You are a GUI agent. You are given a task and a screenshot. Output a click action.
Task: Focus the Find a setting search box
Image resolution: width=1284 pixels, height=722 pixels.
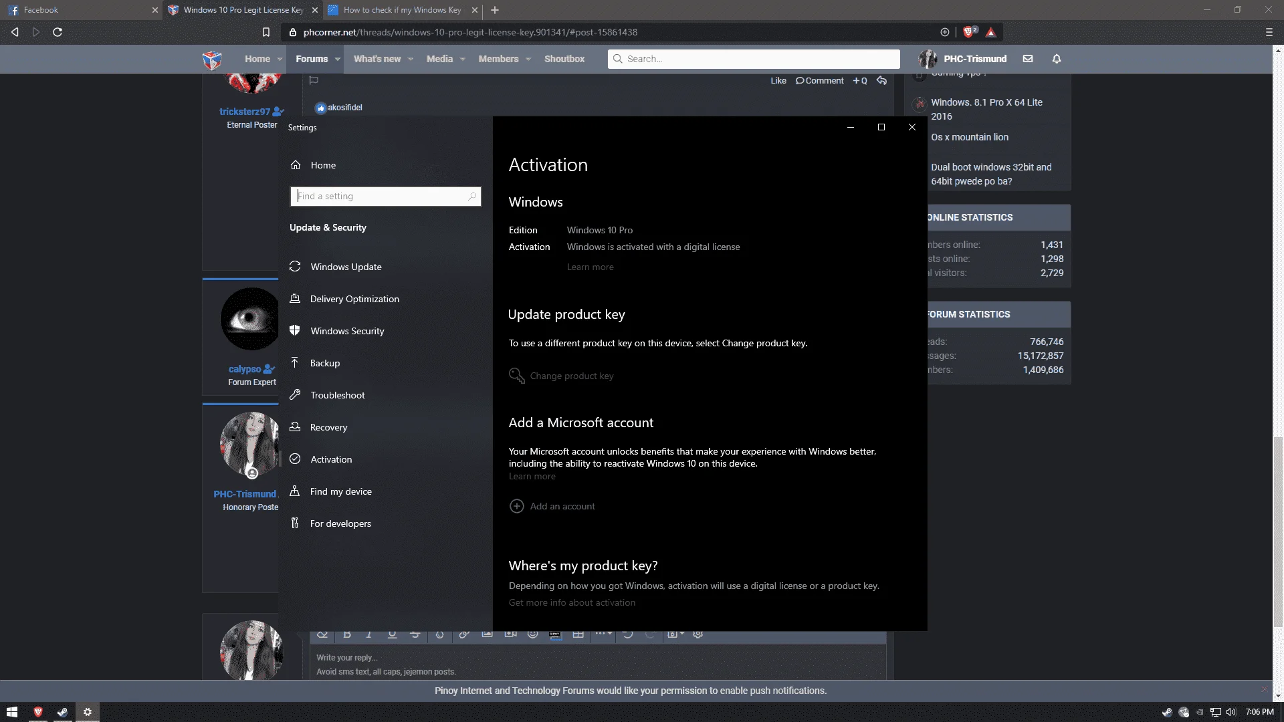[x=385, y=196]
